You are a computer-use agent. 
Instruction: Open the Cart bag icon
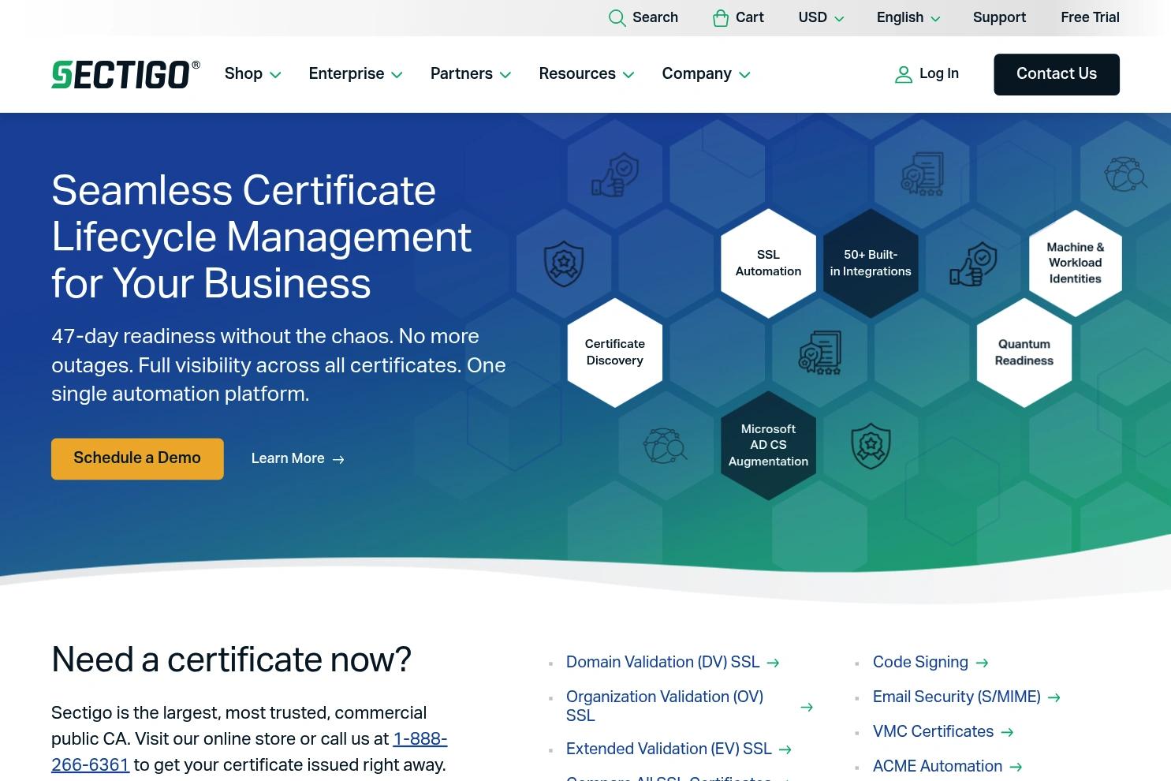[x=721, y=18]
